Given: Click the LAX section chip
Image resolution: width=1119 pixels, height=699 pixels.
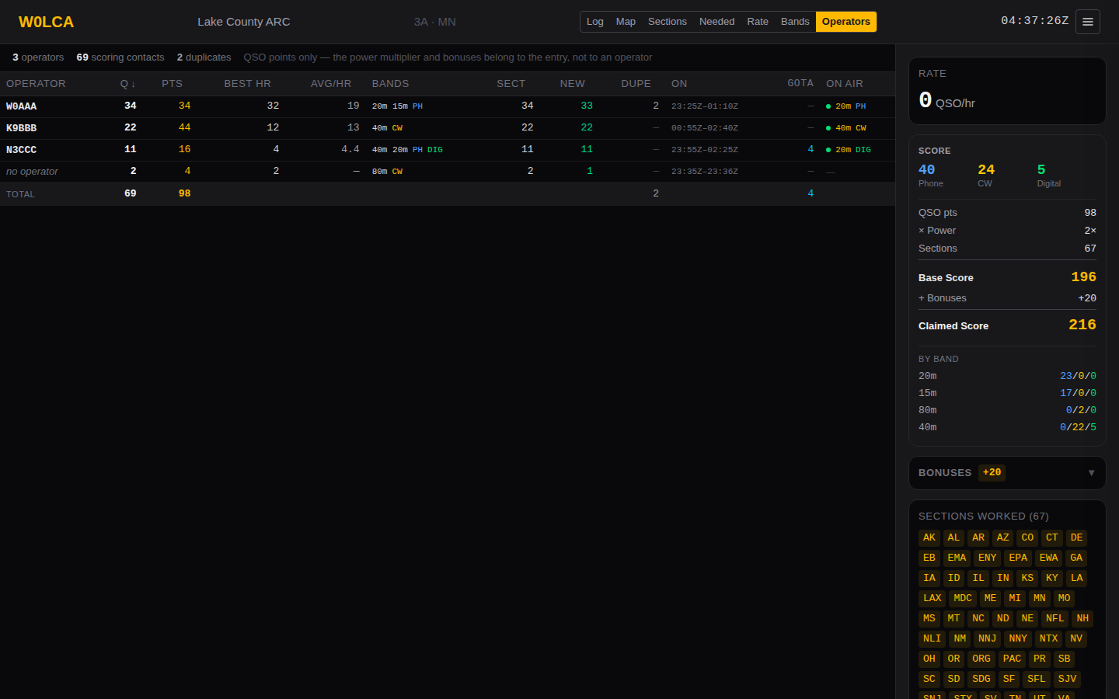Looking at the screenshot, I should tap(932, 598).
